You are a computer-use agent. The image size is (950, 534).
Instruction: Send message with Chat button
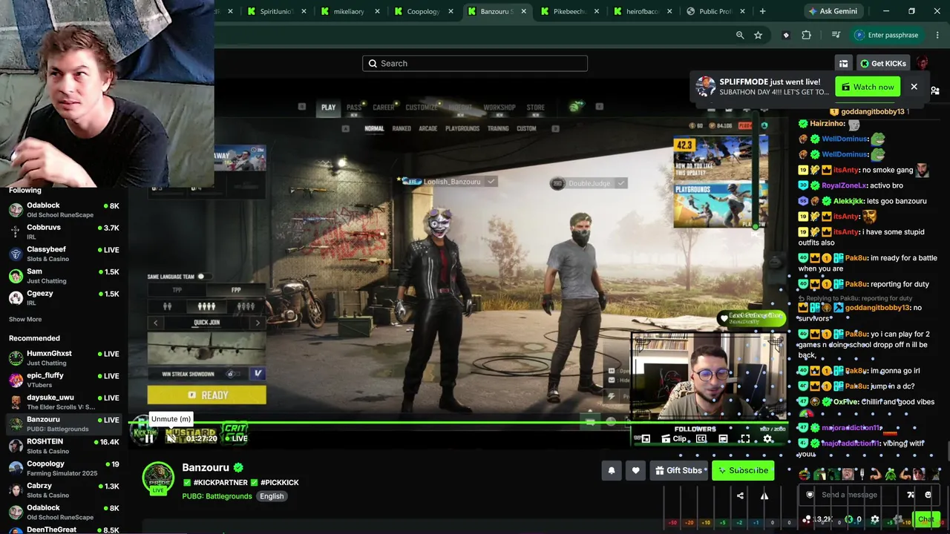point(925,519)
